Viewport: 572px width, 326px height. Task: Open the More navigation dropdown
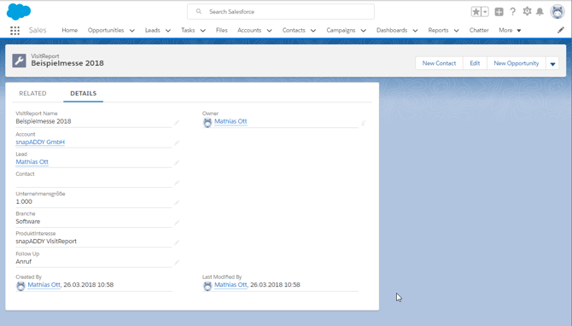tap(510, 30)
